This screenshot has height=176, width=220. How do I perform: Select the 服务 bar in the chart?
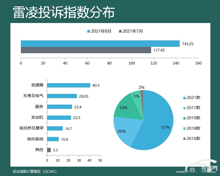(60, 107)
